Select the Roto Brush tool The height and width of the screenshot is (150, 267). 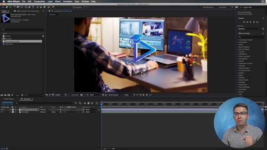click(49, 7)
